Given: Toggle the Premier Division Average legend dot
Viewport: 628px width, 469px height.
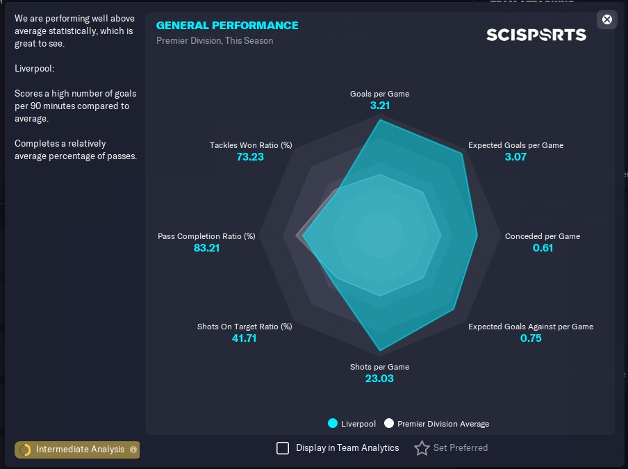Looking at the screenshot, I should [x=389, y=423].
